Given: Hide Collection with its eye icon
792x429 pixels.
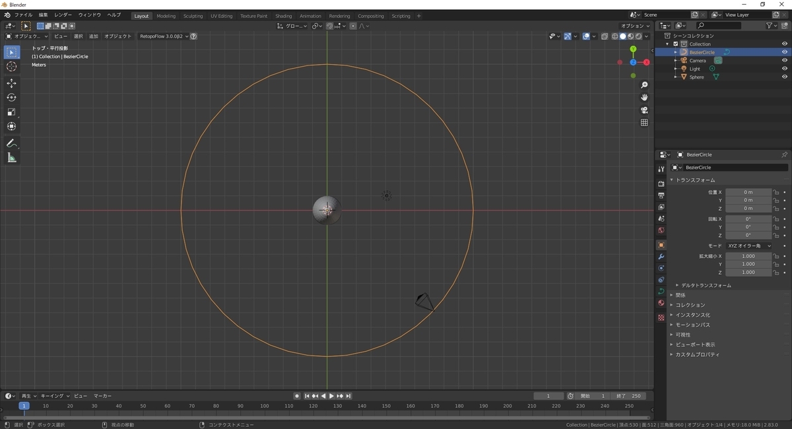Looking at the screenshot, I should [785, 44].
